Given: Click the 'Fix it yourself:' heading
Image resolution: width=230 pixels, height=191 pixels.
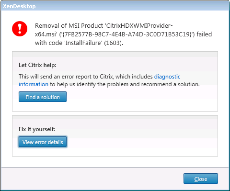Looking at the screenshot, I should point(37,129).
